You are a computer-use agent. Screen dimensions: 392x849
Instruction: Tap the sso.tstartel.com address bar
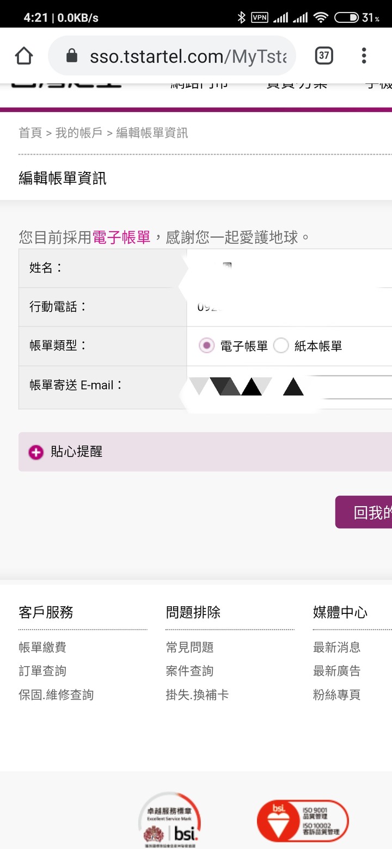point(172,56)
